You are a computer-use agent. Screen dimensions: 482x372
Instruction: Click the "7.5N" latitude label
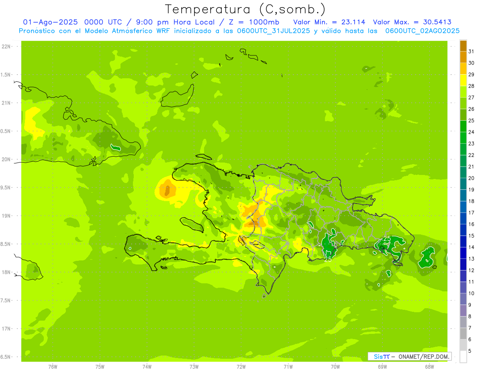coord(6,300)
